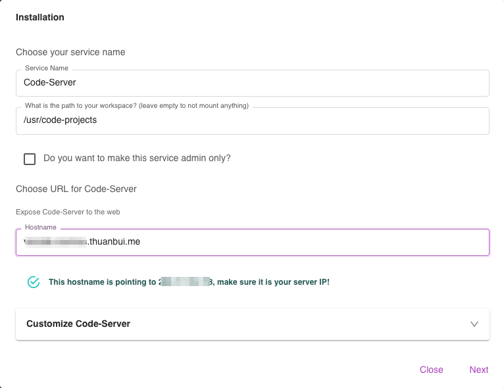Click the 'Choose your service name' text
Screen dimensions: 504x388
click(70, 52)
